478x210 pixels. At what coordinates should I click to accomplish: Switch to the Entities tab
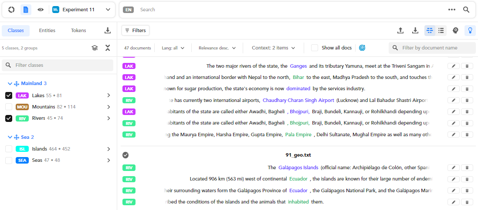tap(47, 30)
